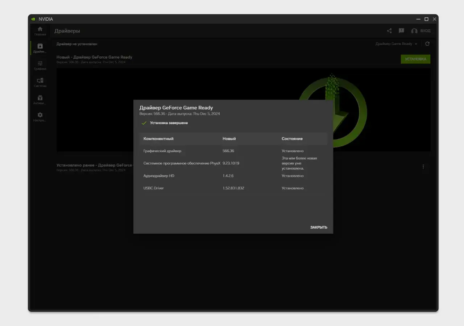
Task: Click the PhysX status Эта или более новая версия
Action: 299,163
